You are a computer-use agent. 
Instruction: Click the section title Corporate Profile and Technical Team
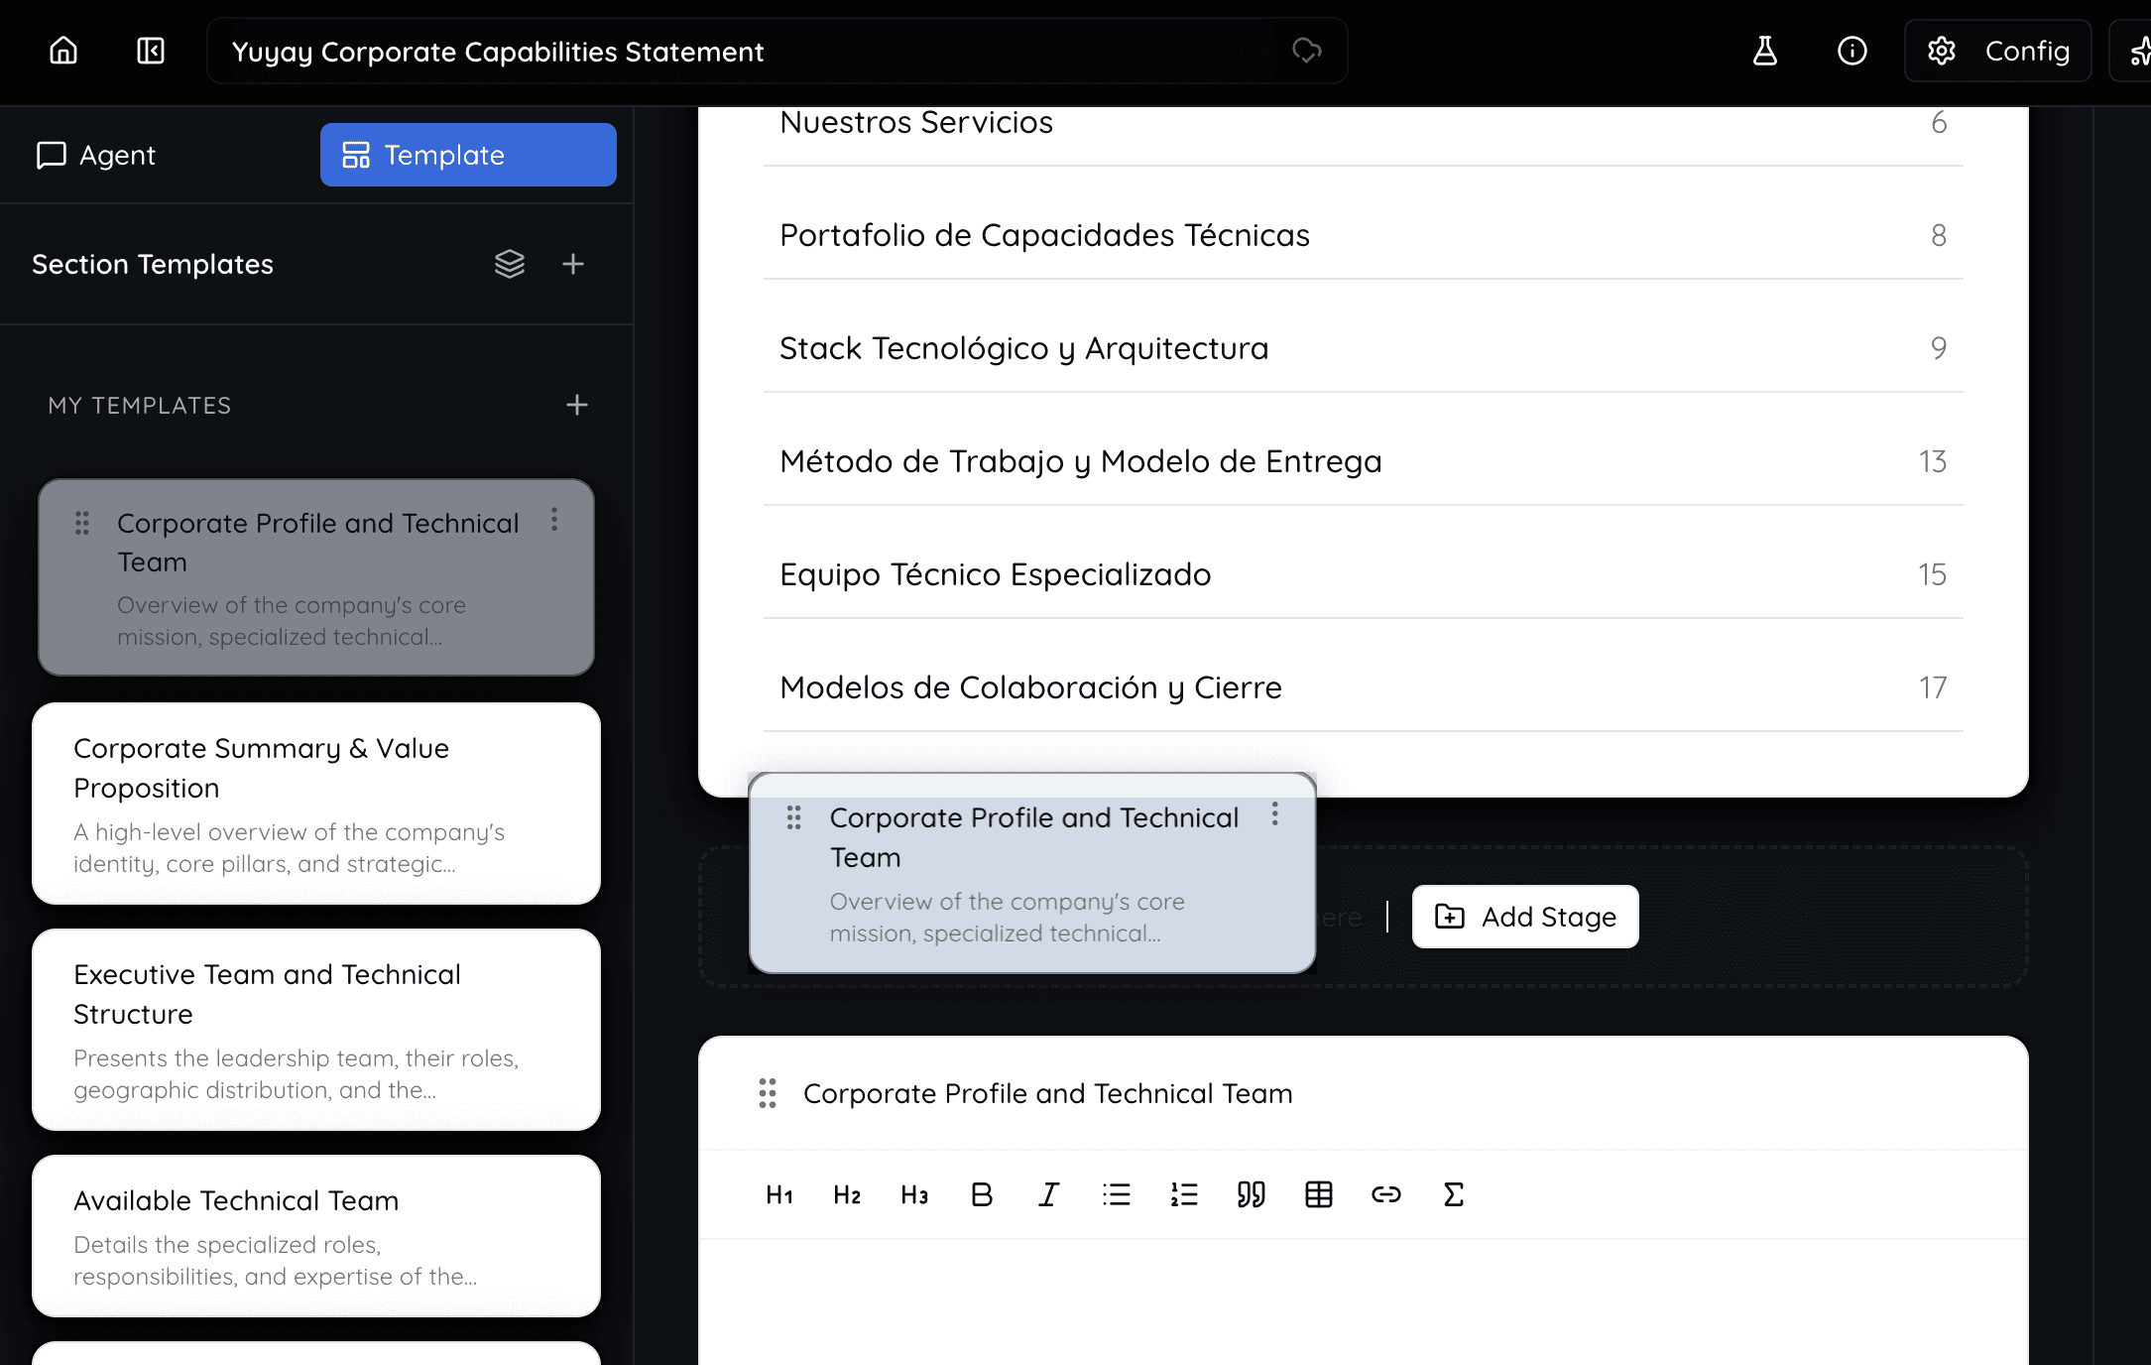click(x=1047, y=1093)
